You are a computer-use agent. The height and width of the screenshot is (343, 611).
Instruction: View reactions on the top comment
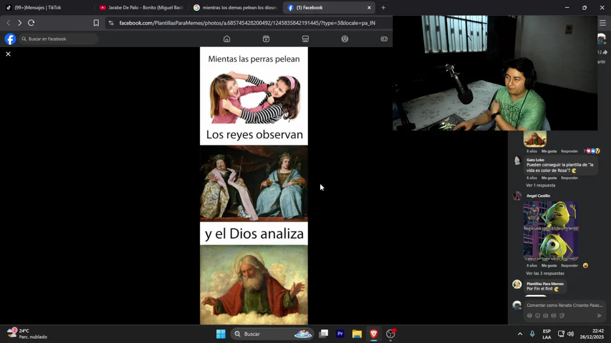pyautogui.click(x=592, y=151)
